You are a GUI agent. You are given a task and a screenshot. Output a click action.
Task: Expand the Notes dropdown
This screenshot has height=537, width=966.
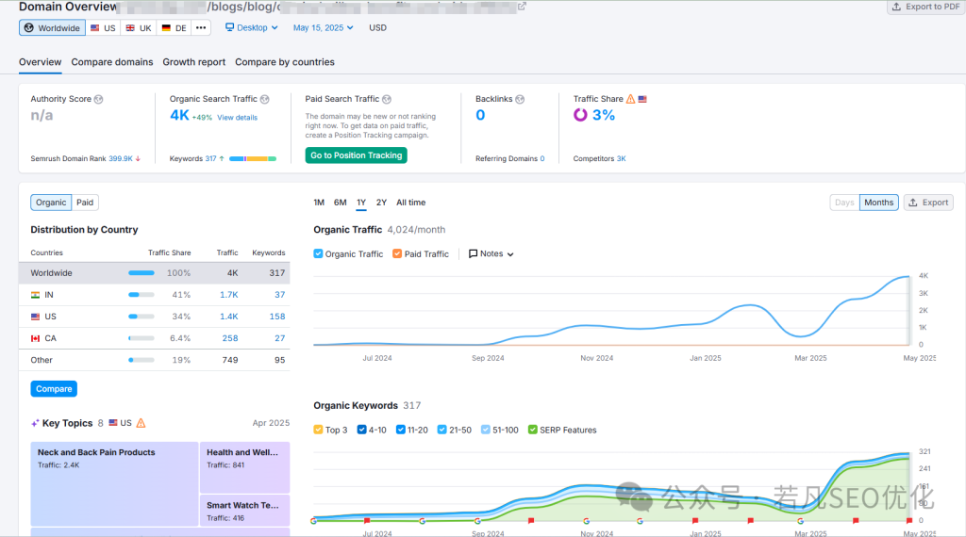[x=491, y=253]
